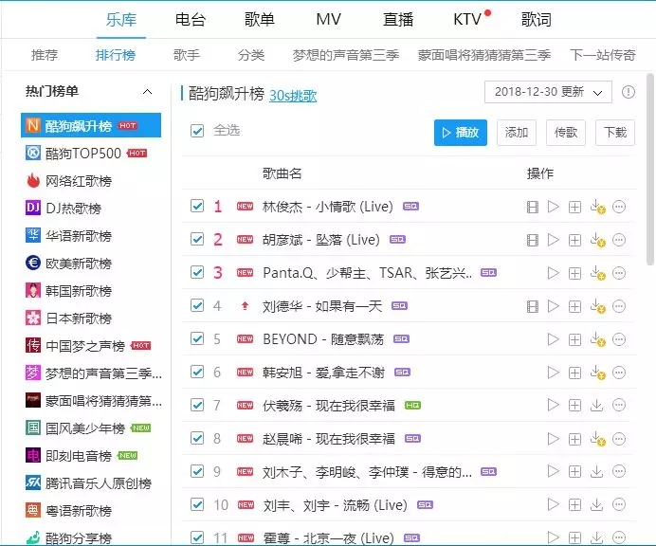Click the 传歌 button
Screen dimensions: 656x546
pos(566,133)
